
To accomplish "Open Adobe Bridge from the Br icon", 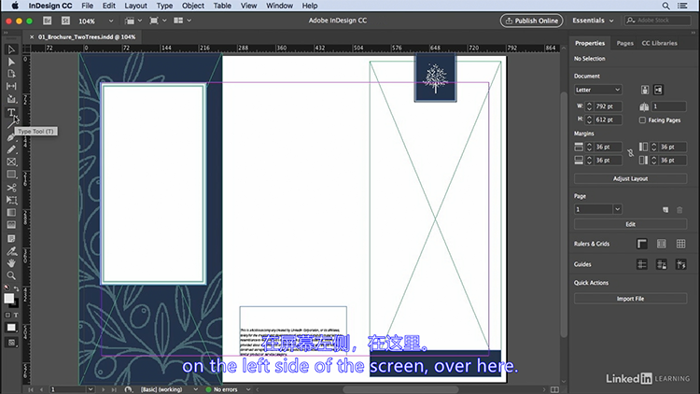I will coord(48,21).
